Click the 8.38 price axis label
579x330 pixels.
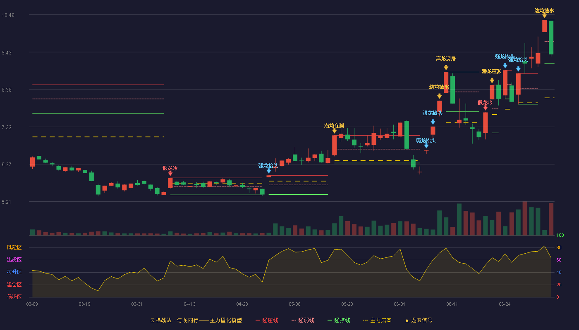(7, 90)
